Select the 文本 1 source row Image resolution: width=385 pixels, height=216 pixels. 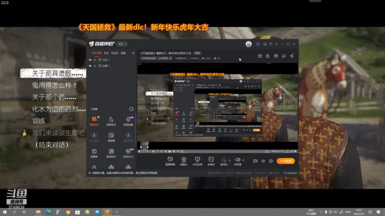click(x=112, y=60)
